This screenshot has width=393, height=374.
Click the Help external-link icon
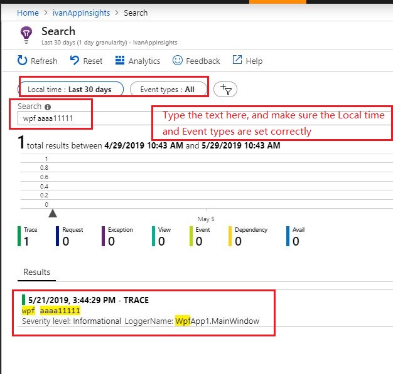[237, 60]
